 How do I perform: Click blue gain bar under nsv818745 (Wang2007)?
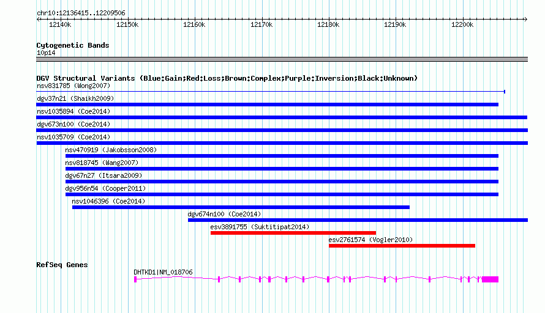(x=282, y=169)
